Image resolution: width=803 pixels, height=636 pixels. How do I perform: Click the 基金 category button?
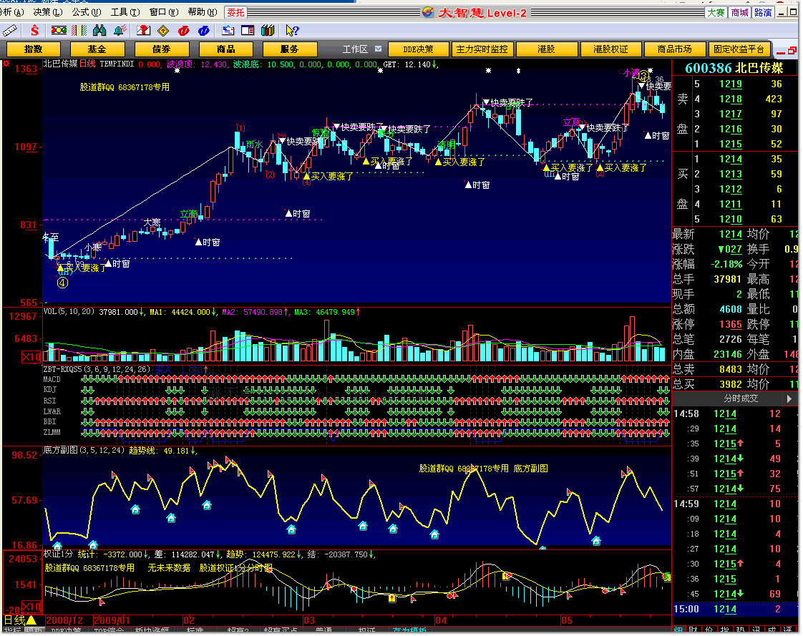(x=97, y=49)
